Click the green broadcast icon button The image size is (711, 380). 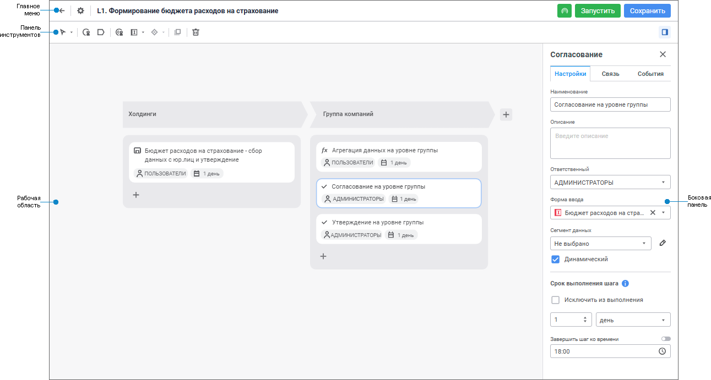(x=565, y=10)
